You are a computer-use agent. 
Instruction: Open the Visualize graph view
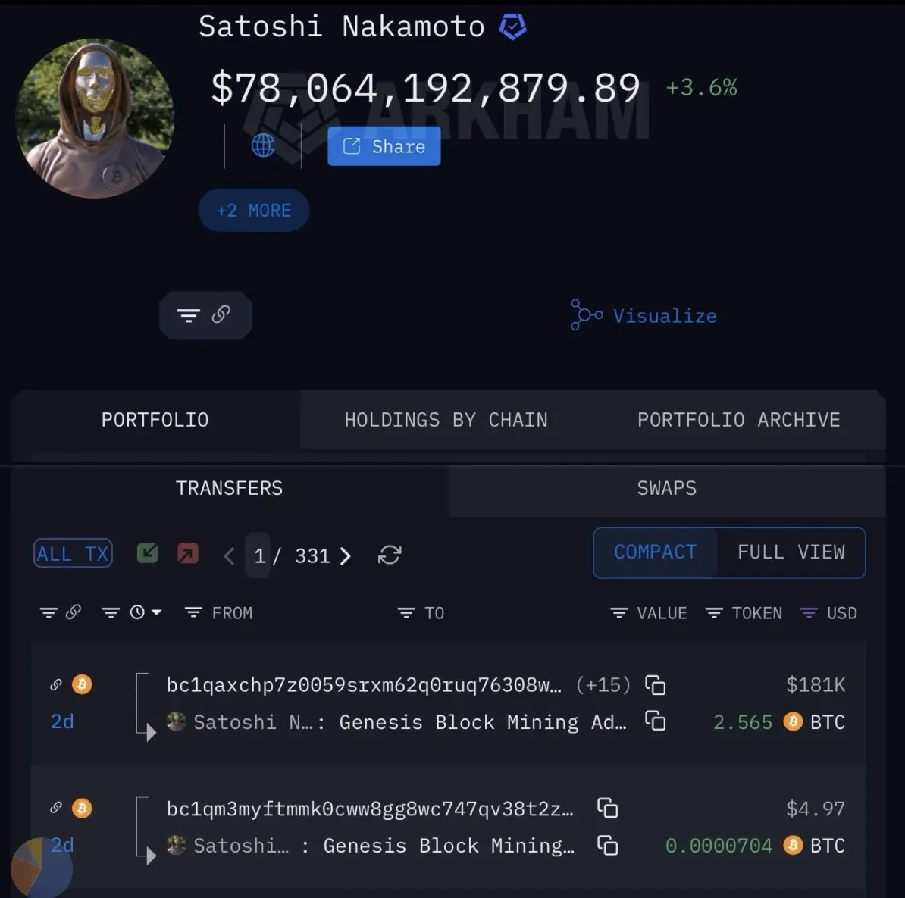[644, 315]
